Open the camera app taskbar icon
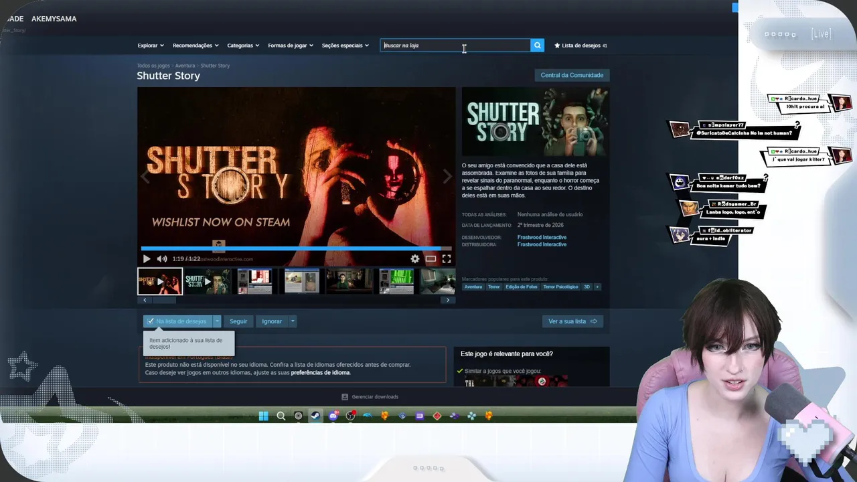This screenshot has width=857, height=482. pyautogui.click(x=299, y=416)
